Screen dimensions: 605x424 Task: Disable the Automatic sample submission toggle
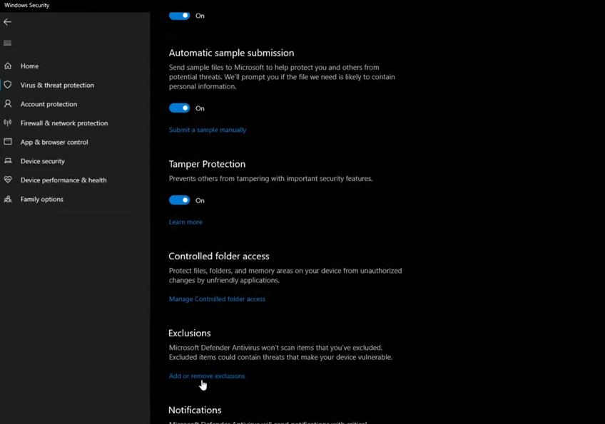click(x=180, y=108)
